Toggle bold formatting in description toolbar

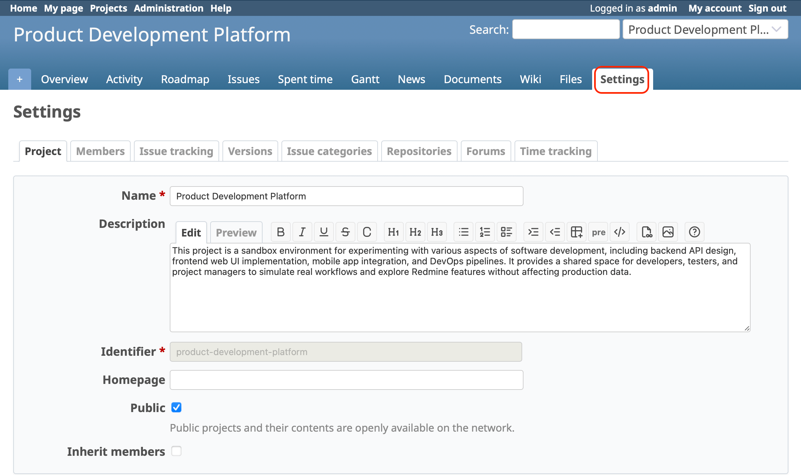pyautogui.click(x=280, y=232)
